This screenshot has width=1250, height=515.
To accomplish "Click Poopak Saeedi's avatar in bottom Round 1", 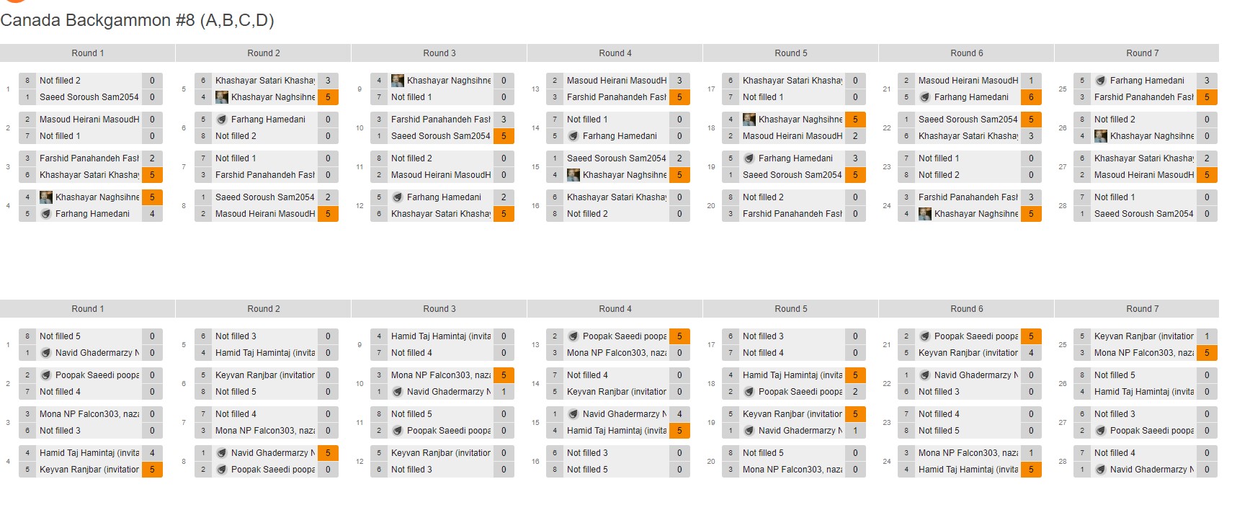I will [x=46, y=375].
